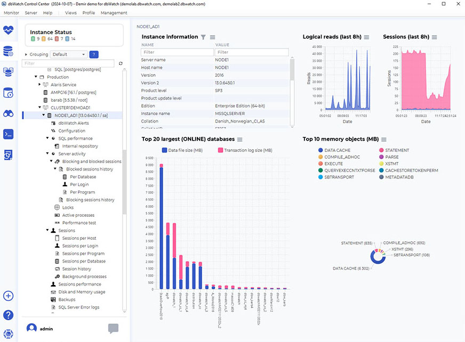Click the filter funnel icon for Instance information

click(203, 37)
